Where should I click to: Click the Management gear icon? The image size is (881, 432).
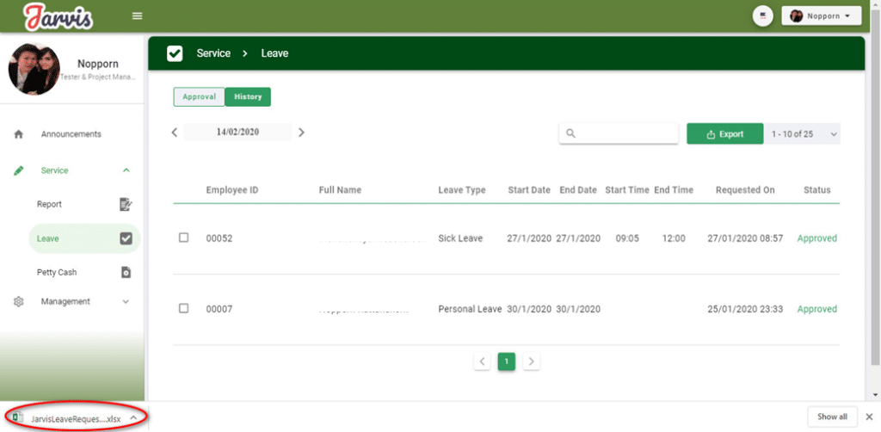(x=19, y=301)
